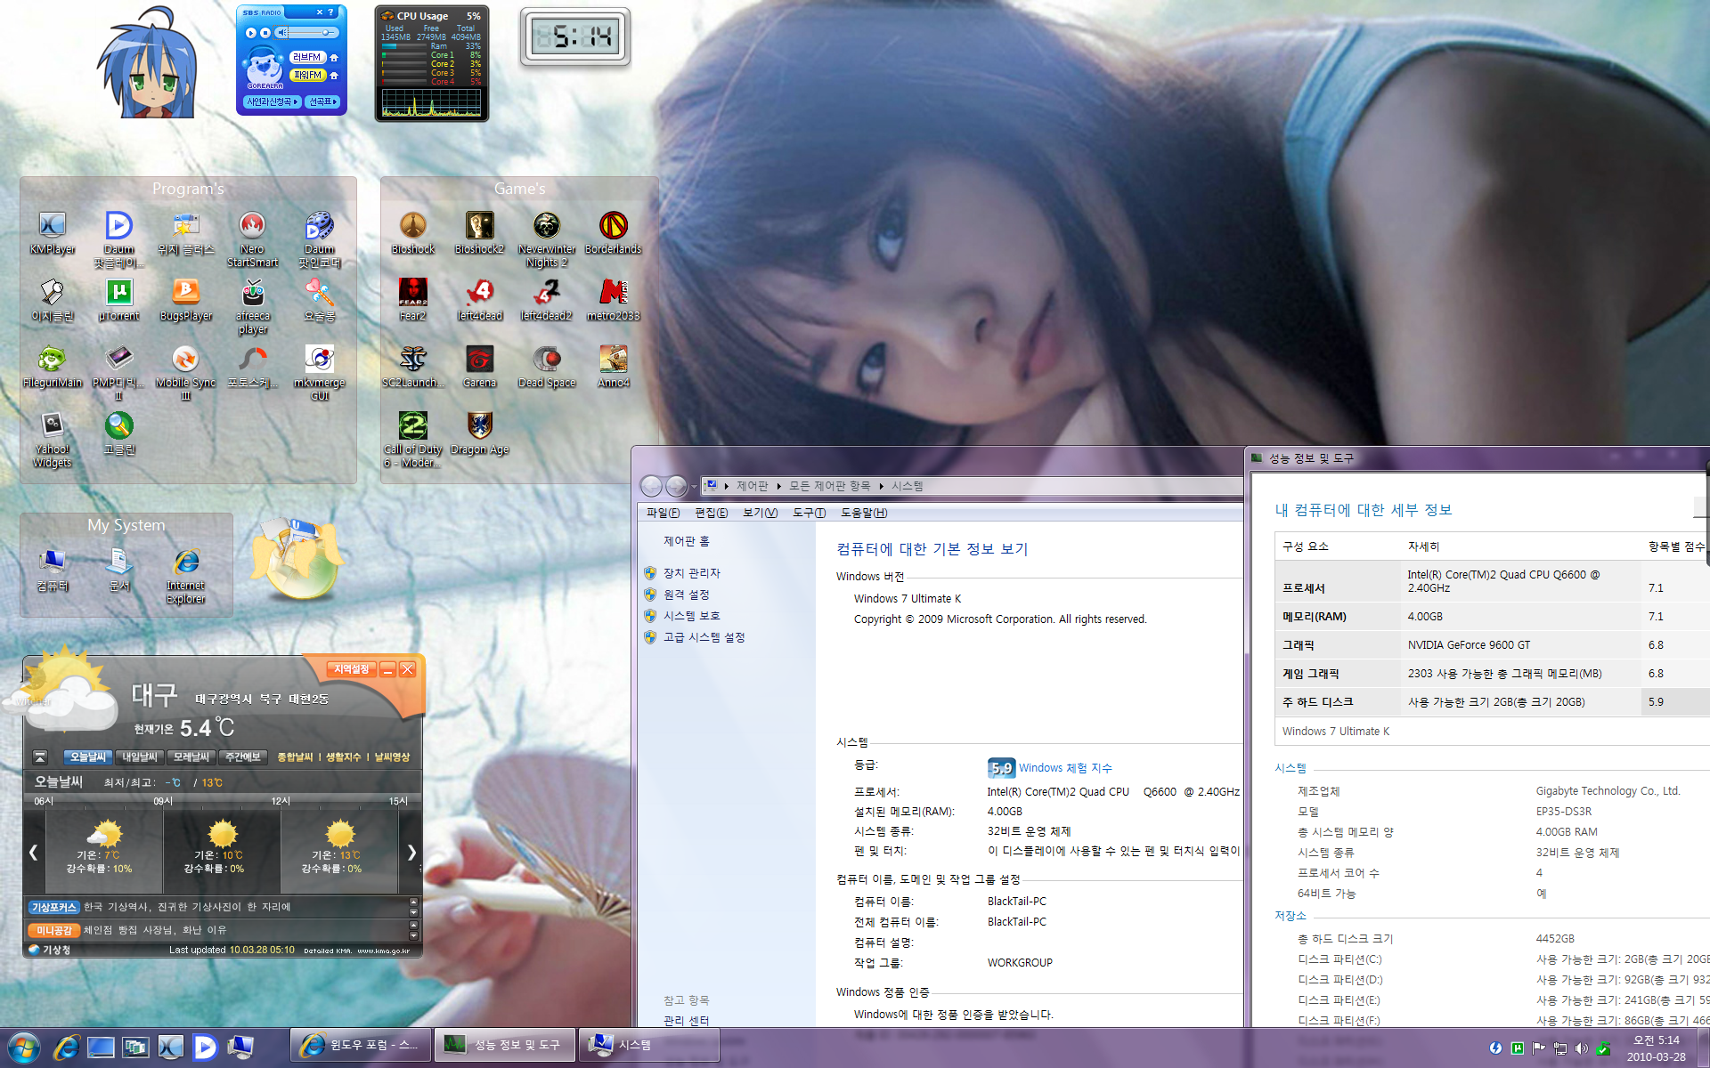
Task: Launch Call of Duty 6 Modern shortcut
Action: pyautogui.click(x=412, y=439)
